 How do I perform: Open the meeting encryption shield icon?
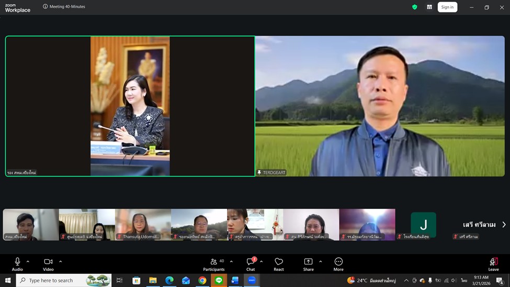(415, 7)
